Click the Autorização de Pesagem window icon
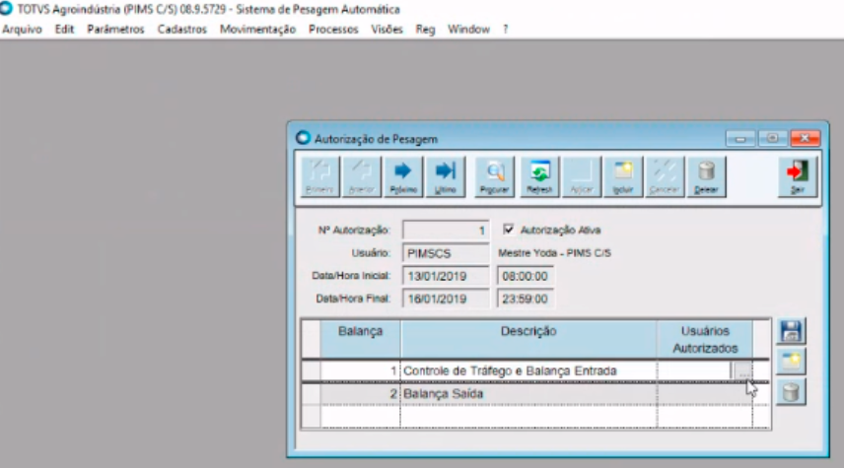The width and height of the screenshot is (844, 468). (303, 138)
